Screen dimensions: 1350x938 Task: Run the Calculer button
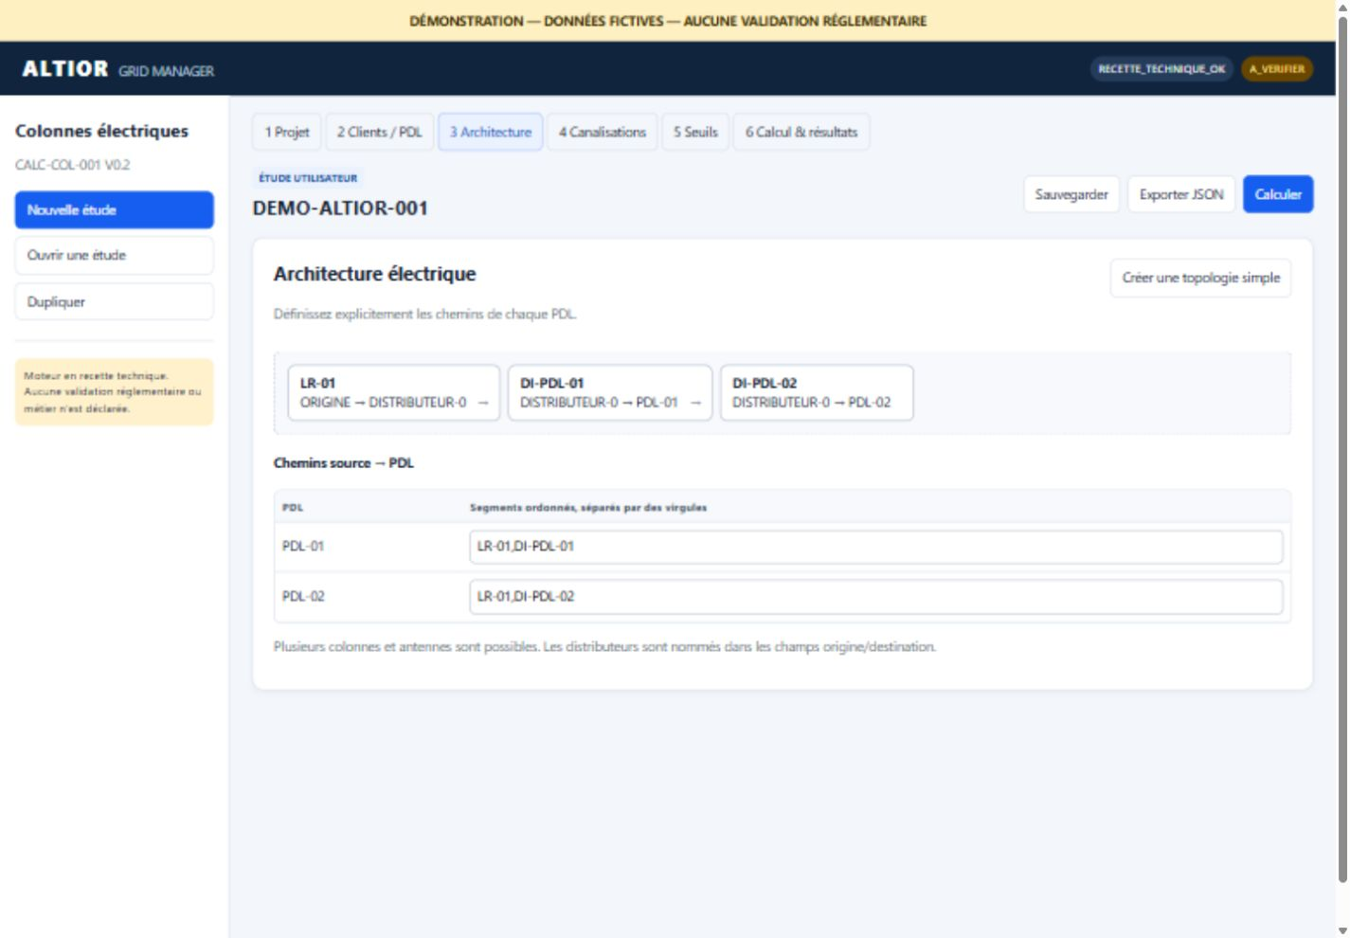[x=1278, y=194]
